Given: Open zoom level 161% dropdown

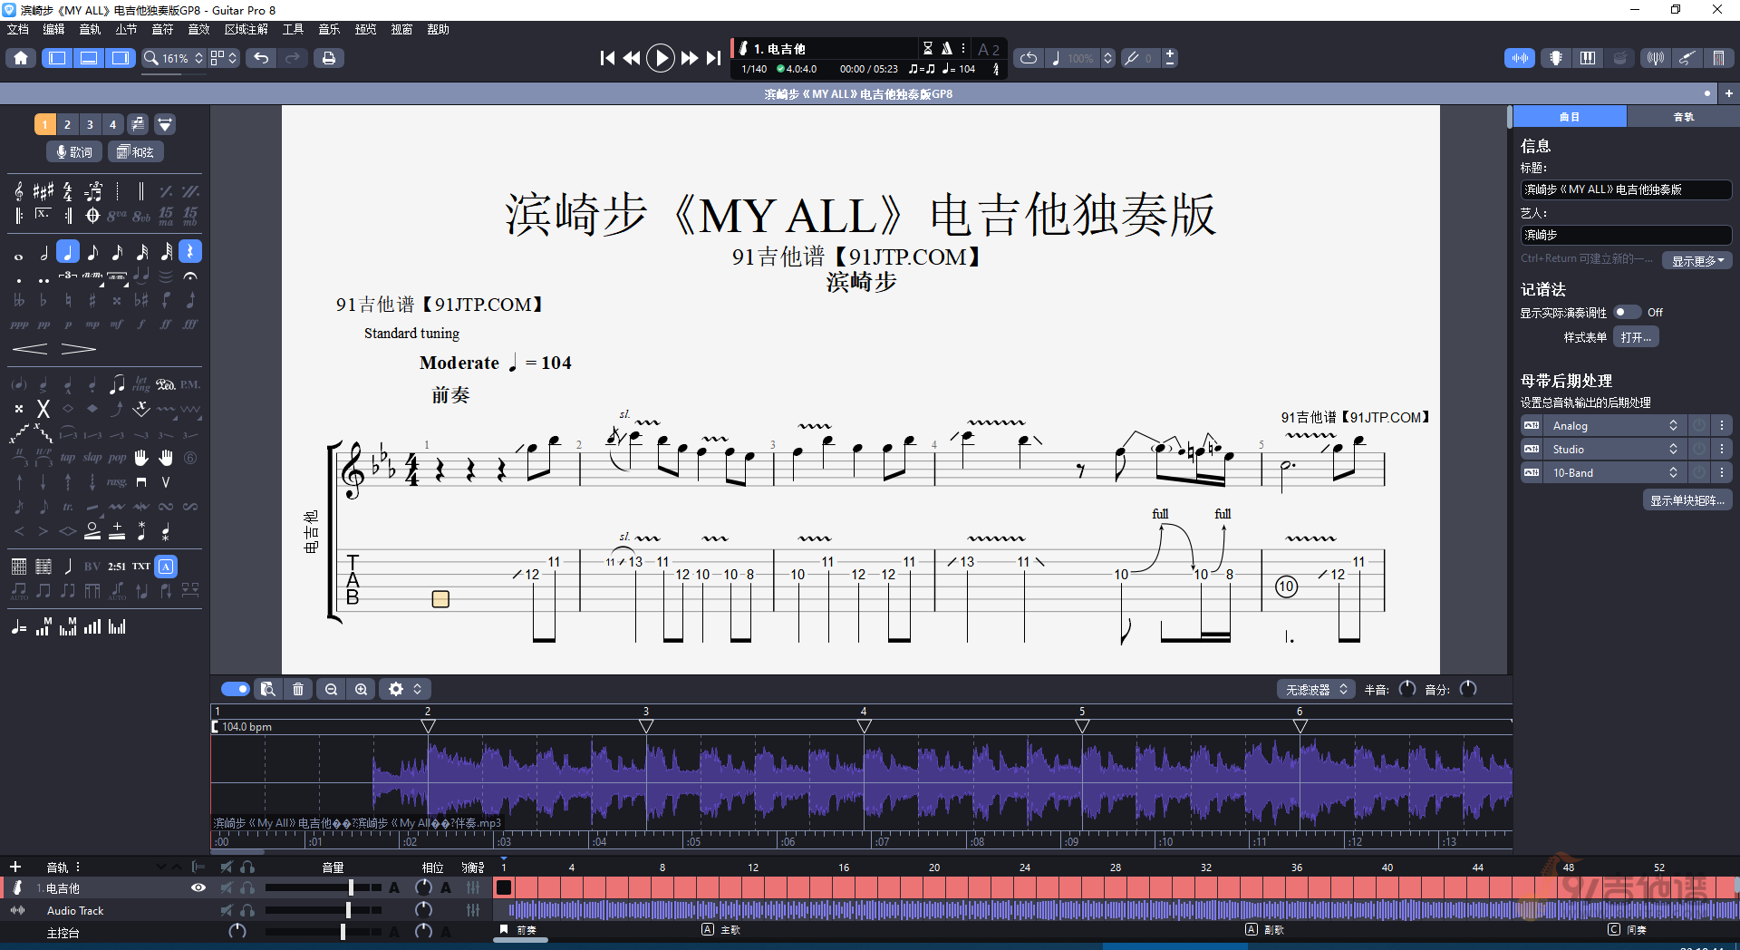Looking at the screenshot, I should (x=174, y=58).
